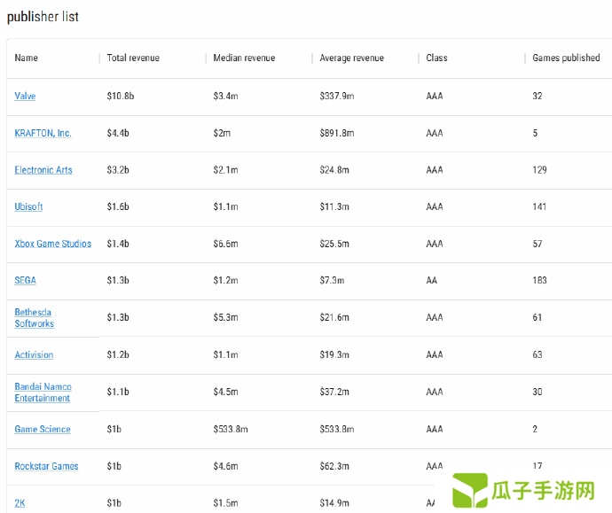This screenshot has width=612, height=513.
Task: Select Ubisoft's average revenue $11.3m
Action: [x=334, y=206]
